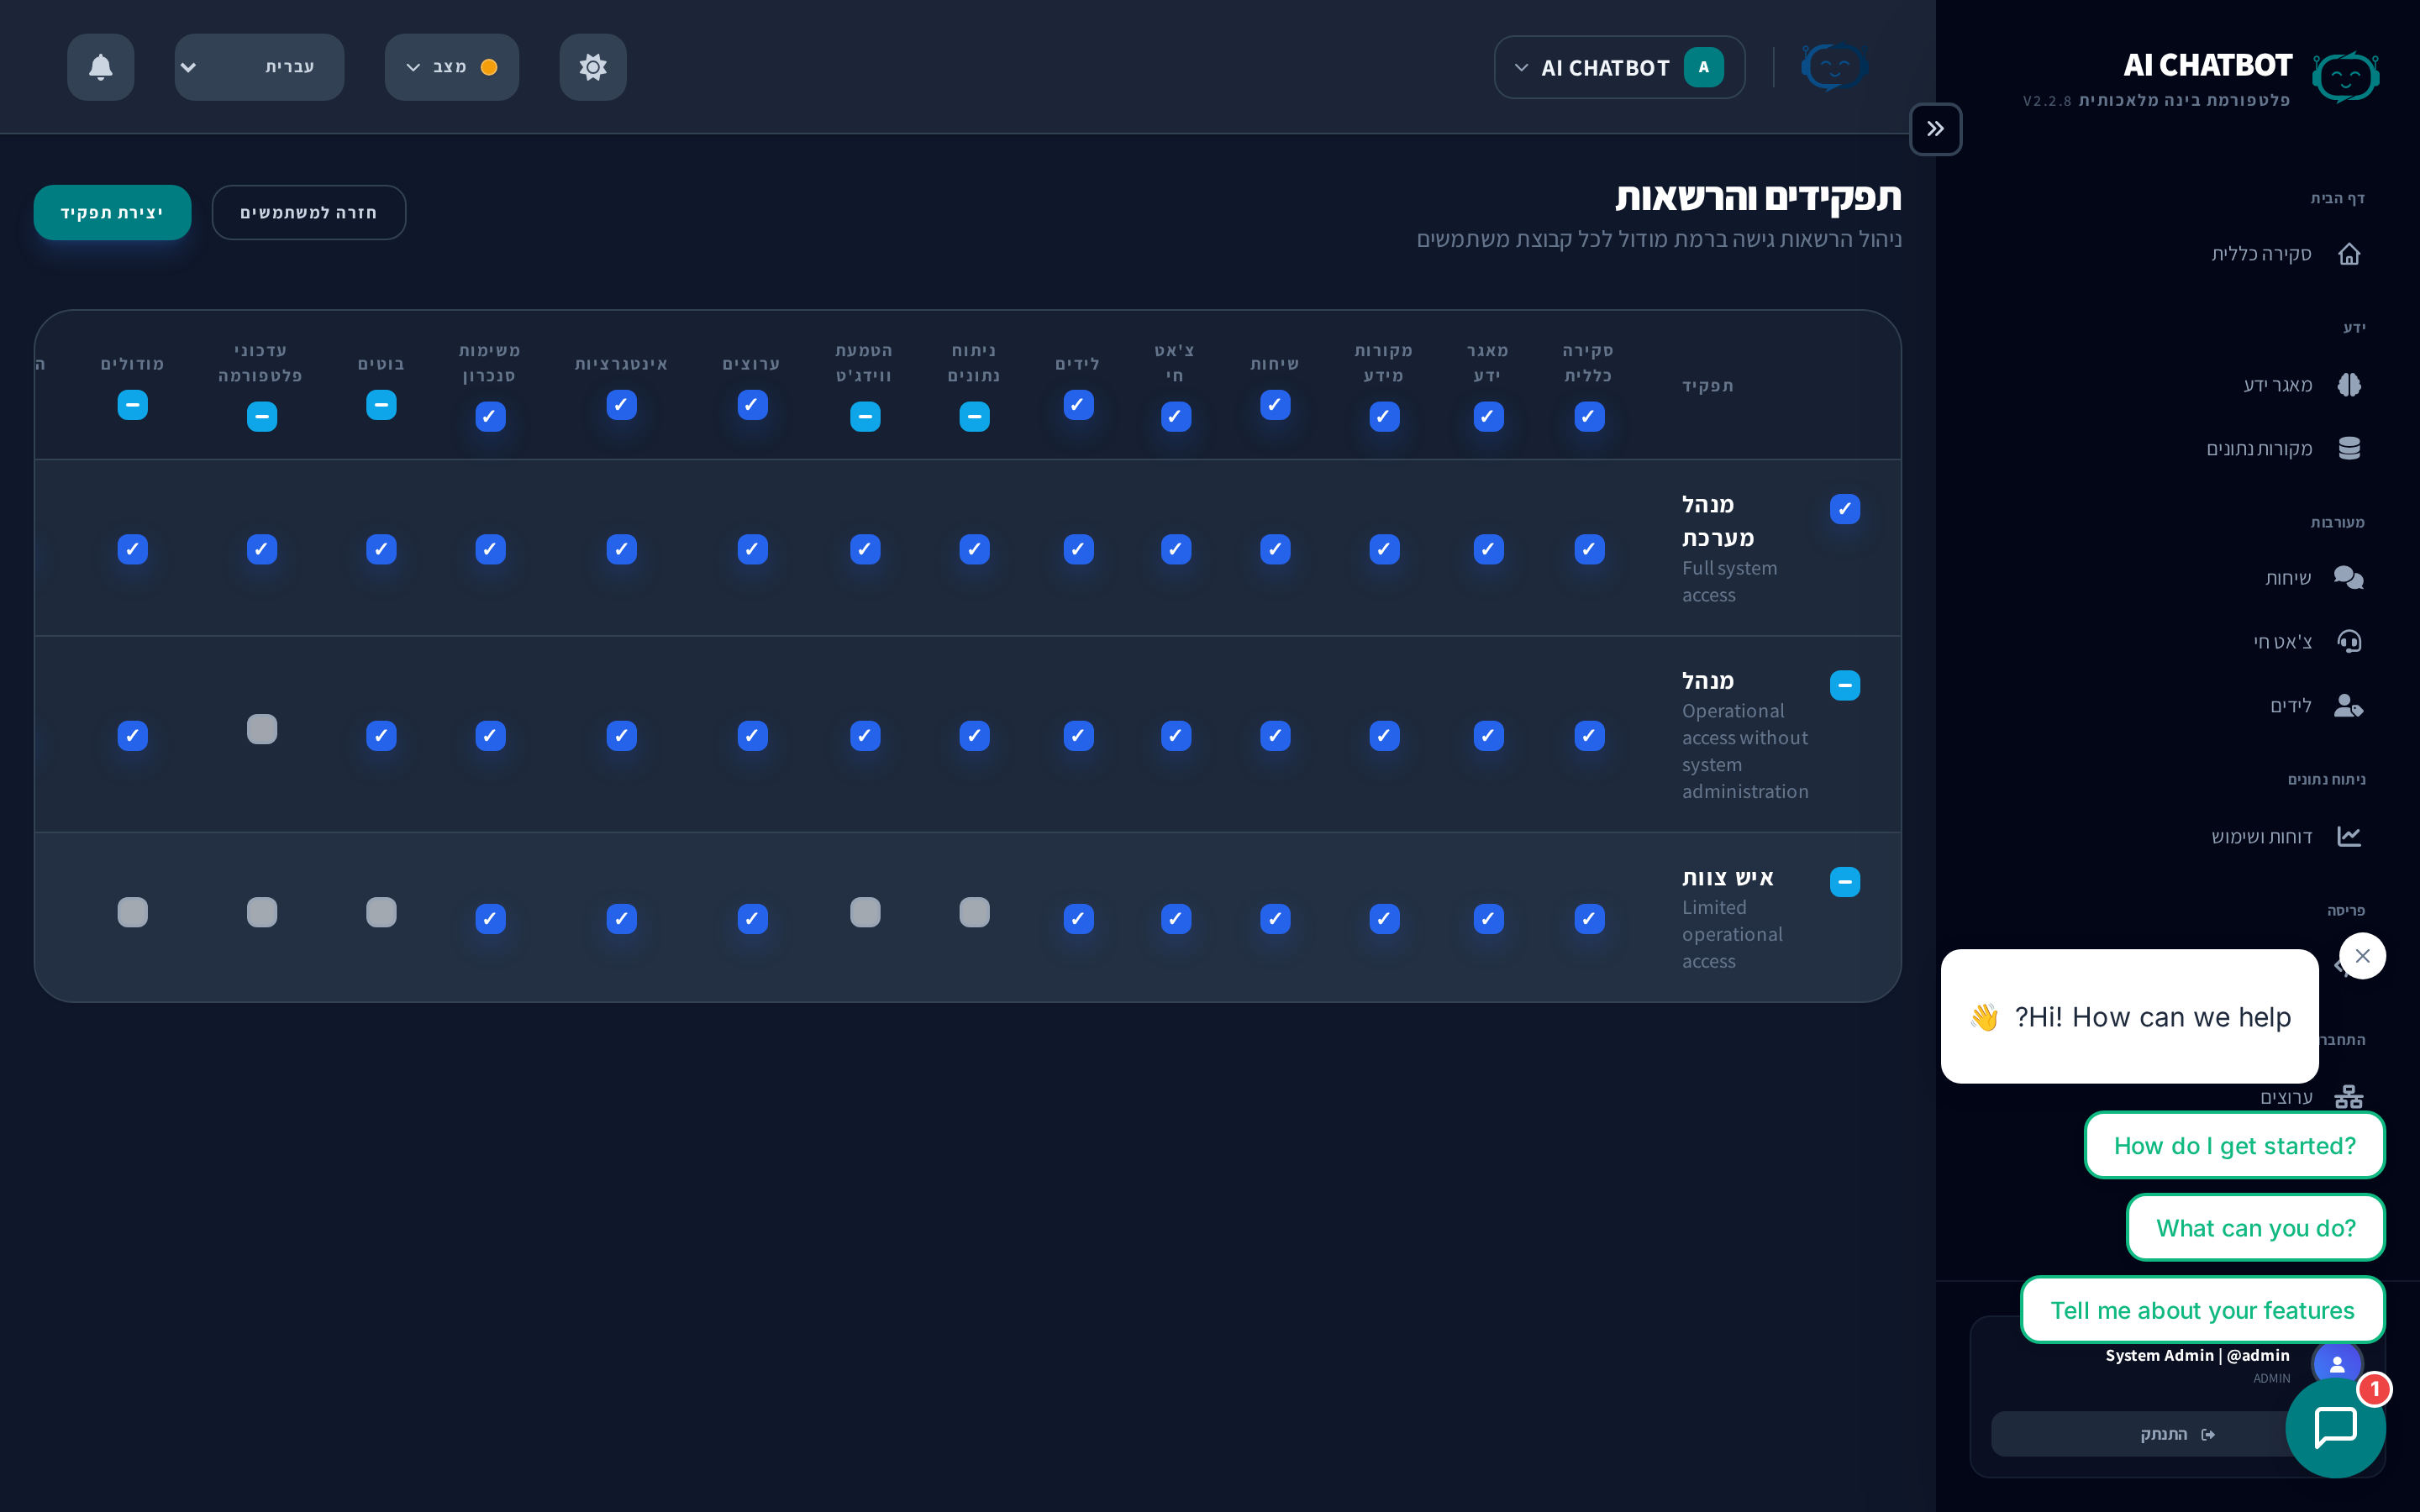2420x1512 pixels.
Task: Click the יצירת תפקיד button
Action: 112,213
